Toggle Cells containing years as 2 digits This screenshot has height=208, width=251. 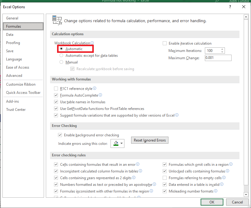(56, 178)
